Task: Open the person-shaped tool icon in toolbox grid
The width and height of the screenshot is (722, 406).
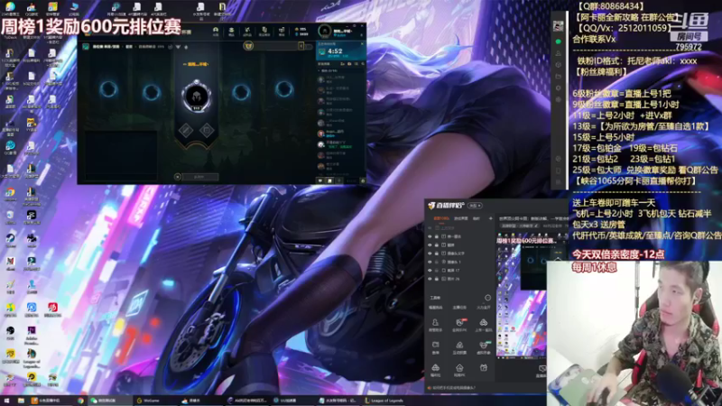Action: point(435,325)
